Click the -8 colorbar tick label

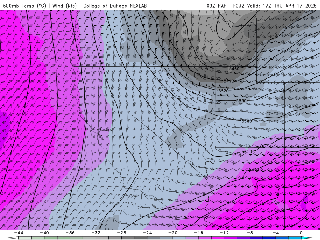250,233
